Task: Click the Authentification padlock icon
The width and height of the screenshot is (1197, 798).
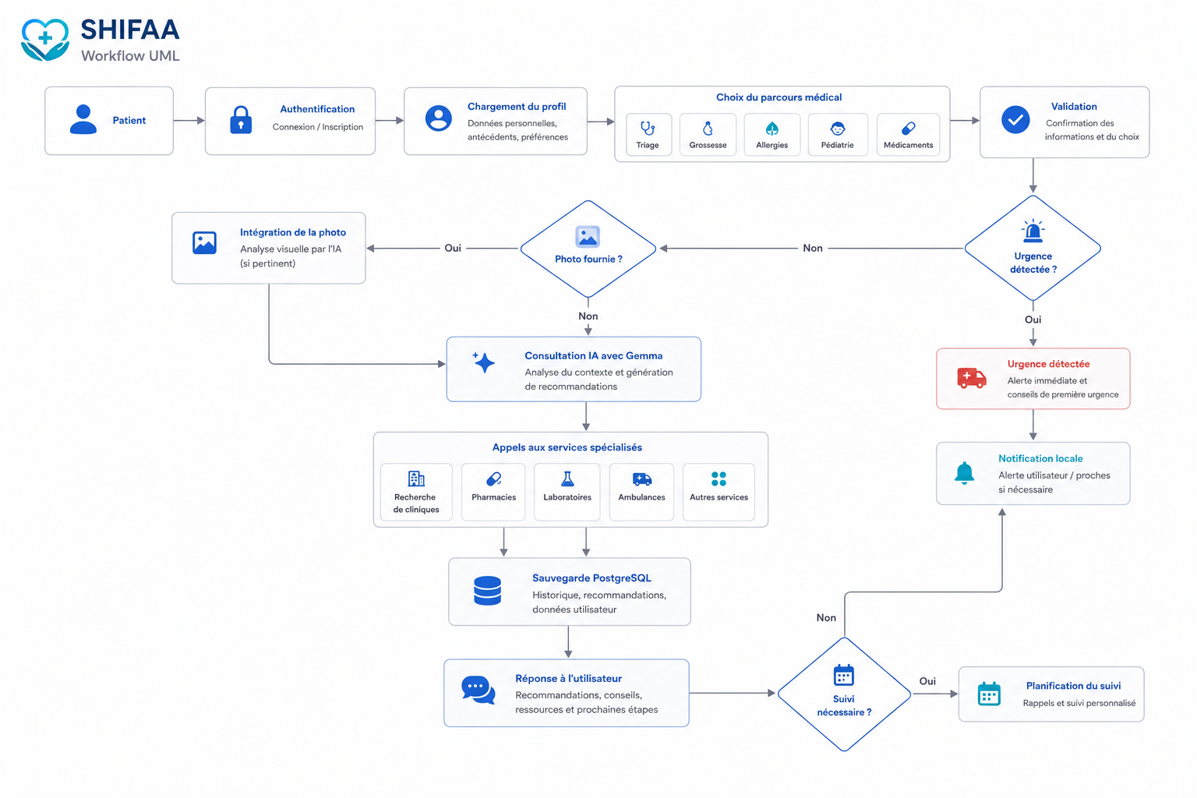Action: click(x=241, y=120)
